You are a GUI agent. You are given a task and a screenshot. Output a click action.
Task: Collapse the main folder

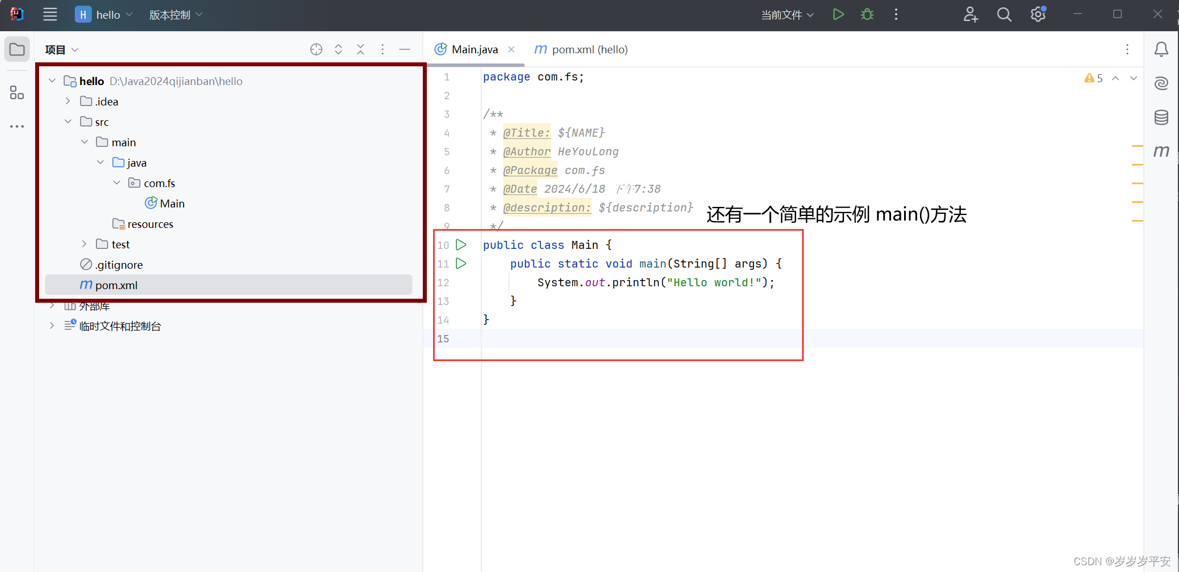[x=84, y=142]
